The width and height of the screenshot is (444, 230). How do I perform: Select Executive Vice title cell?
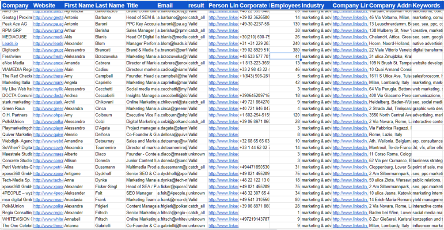(x=140, y=115)
